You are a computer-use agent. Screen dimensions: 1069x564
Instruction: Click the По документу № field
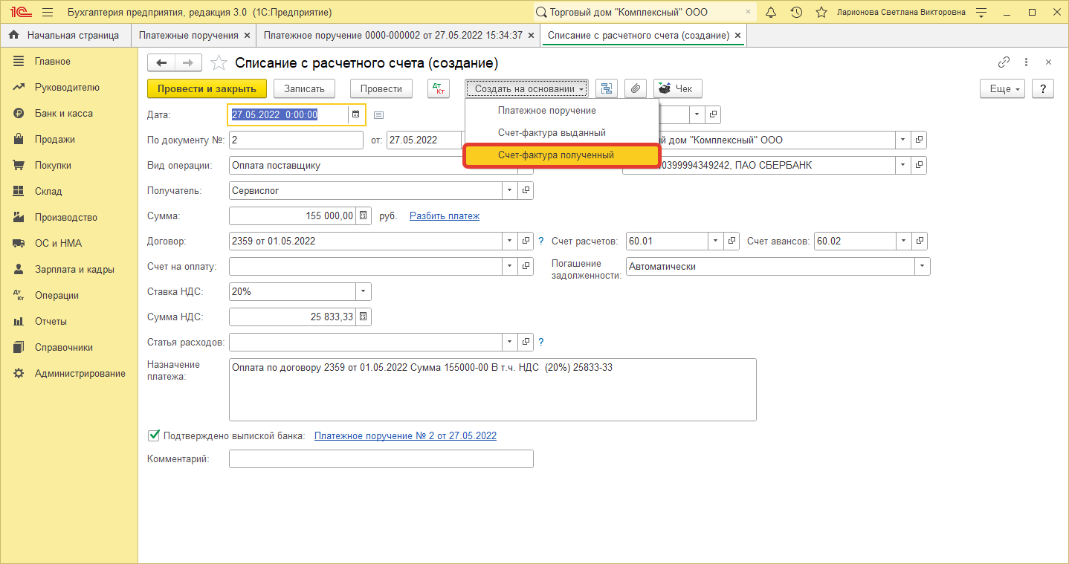tap(296, 140)
